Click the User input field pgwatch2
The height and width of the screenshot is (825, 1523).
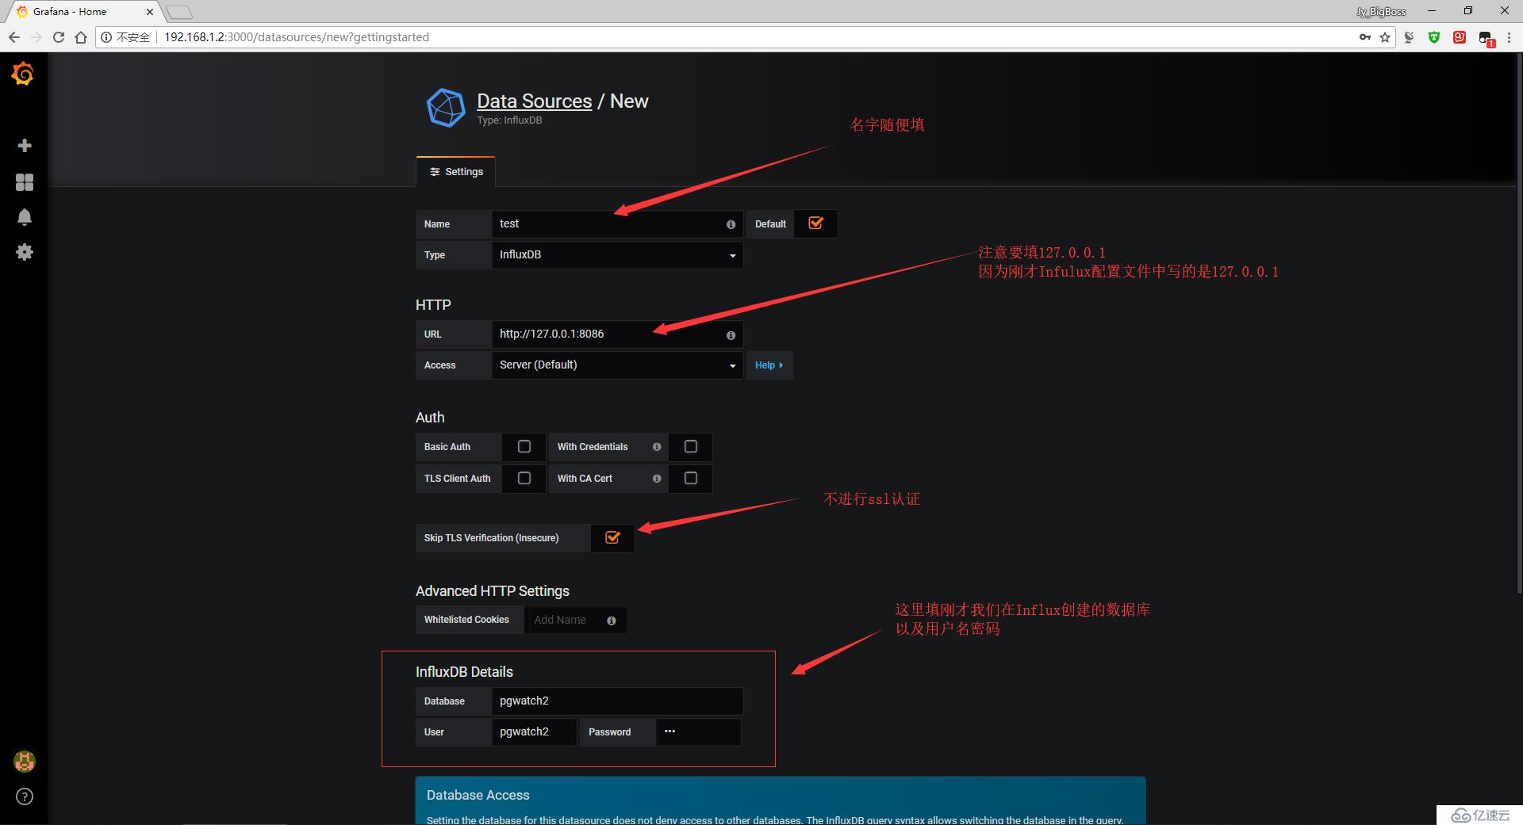pyautogui.click(x=534, y=732)
